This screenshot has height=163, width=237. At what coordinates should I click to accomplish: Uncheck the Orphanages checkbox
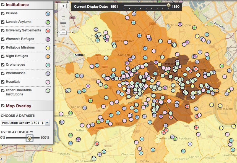[2, 65]
